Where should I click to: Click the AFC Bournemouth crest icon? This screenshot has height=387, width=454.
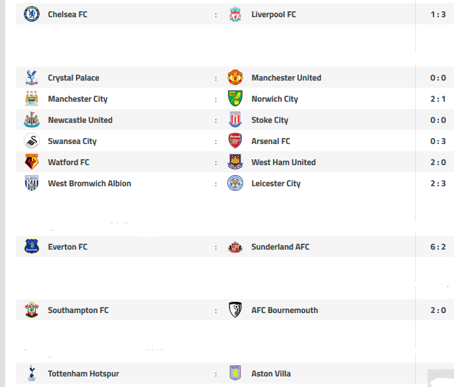235,310
